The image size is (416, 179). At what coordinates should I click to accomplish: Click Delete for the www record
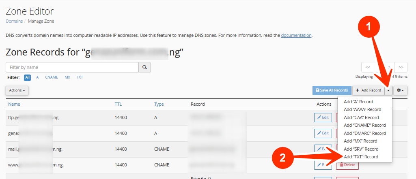coord(347,165)
